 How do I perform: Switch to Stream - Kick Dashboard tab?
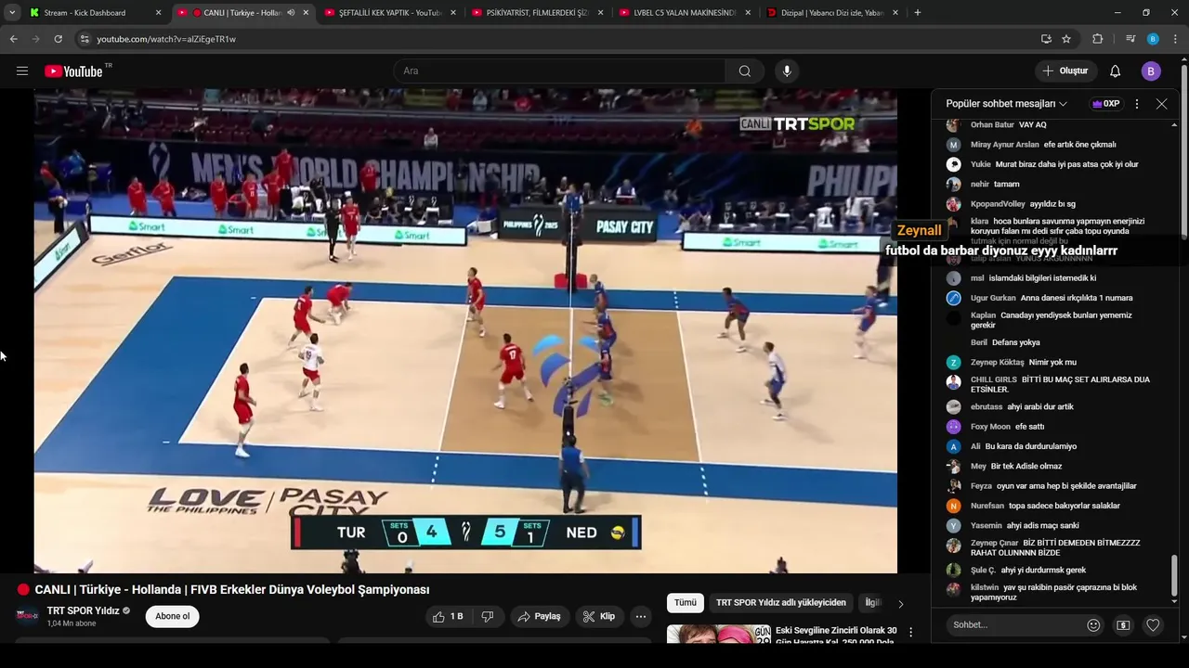[x=85, y=13]
